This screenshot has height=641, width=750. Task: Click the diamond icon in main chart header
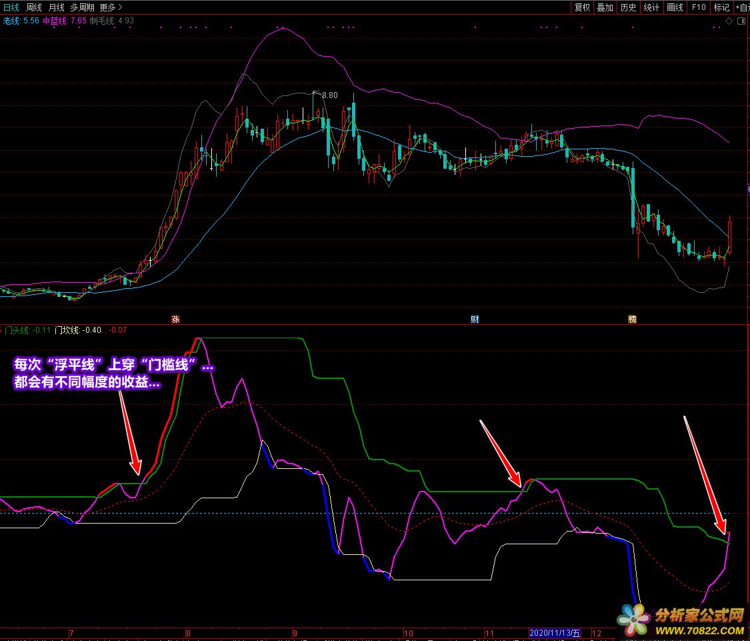tap(729, 21)
